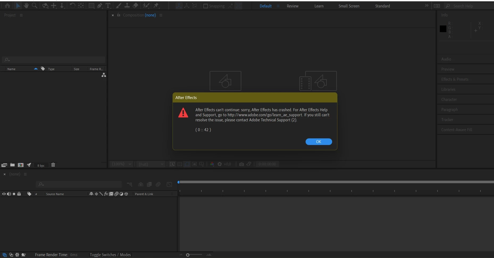Toggle the lock column switch in timeline
This screenshot has width=494, height=258.
19,194
